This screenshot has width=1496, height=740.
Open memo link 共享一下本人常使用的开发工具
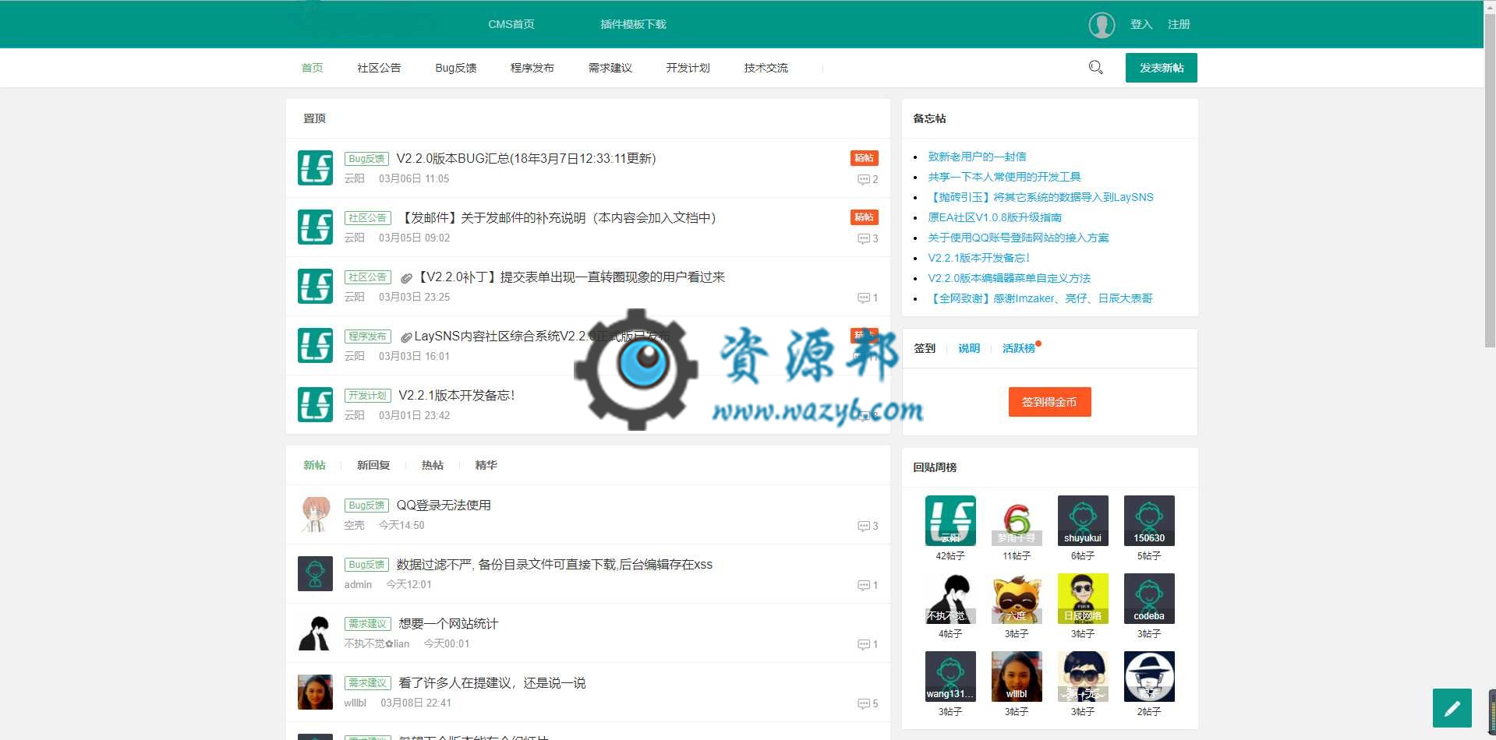pyautogui.click(x=1004, y=177)
